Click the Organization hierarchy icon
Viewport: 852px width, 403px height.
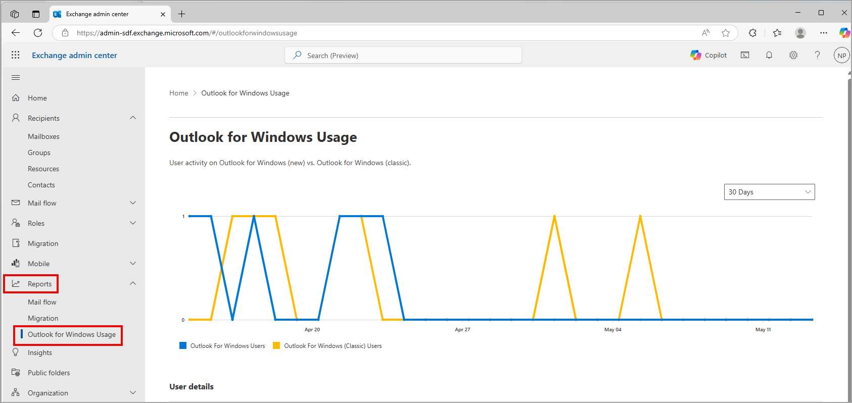click(x=16, y=393)
